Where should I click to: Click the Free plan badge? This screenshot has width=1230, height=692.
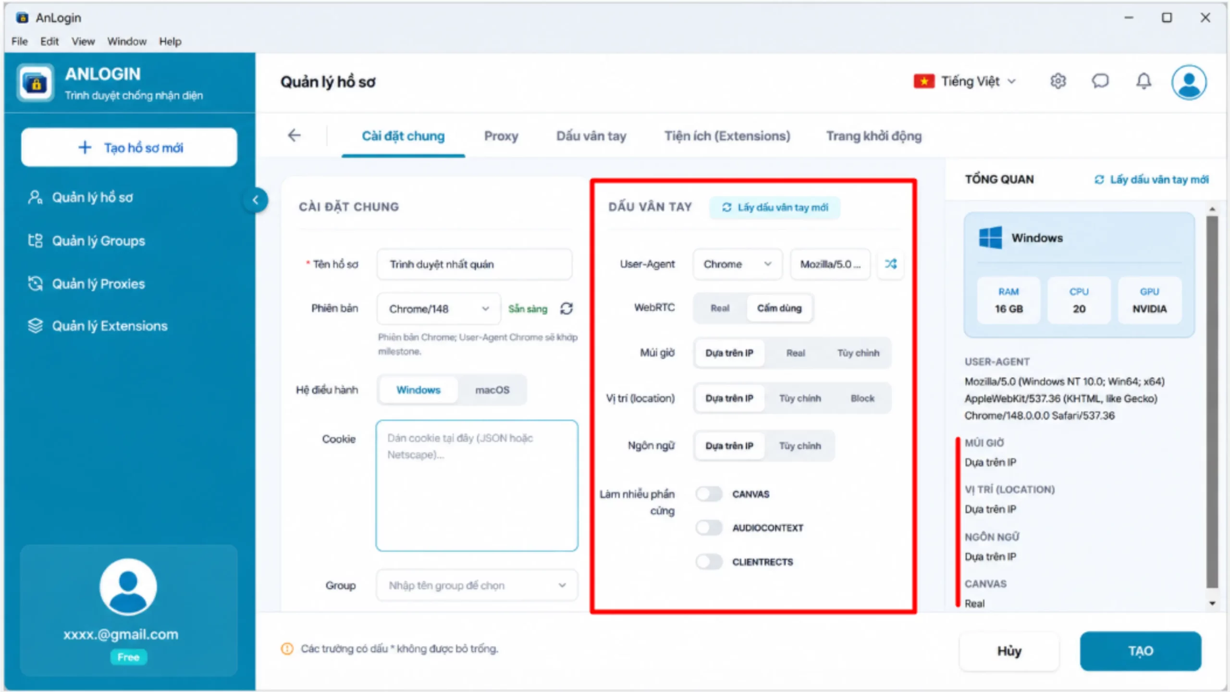[128, 657]
